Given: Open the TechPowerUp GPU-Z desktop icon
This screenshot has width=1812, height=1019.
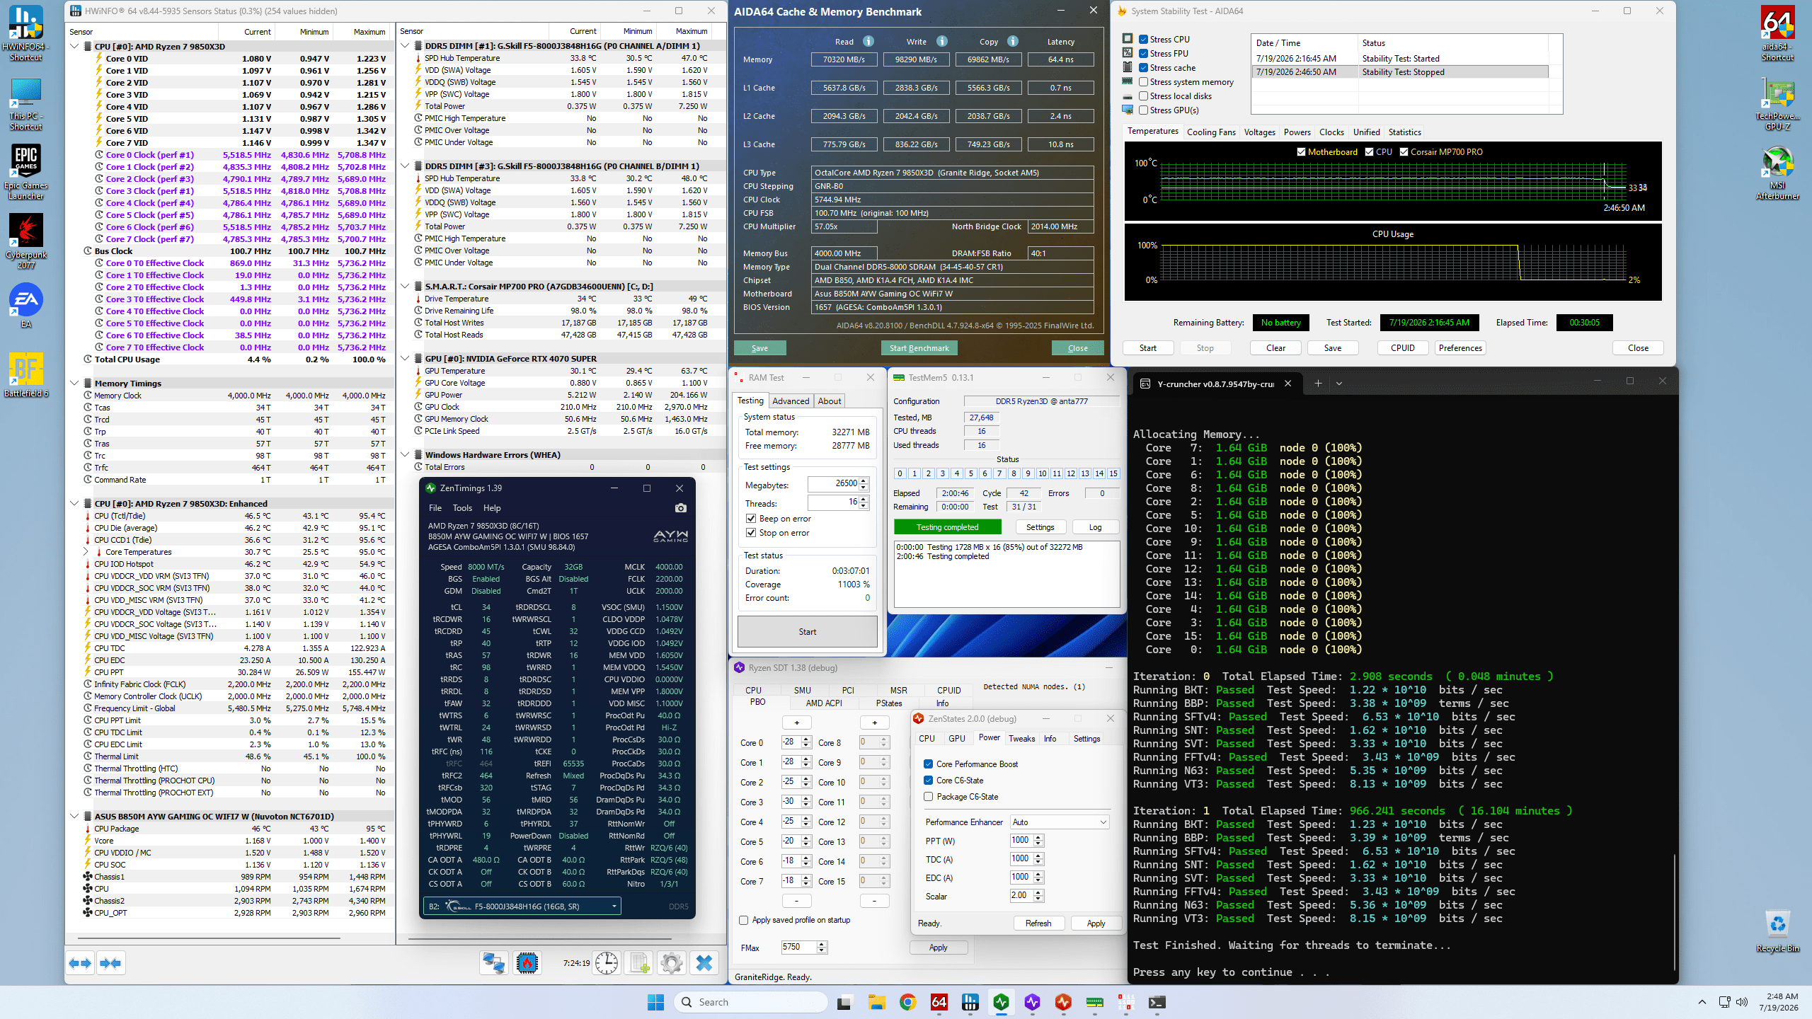Looking at the screenshot, I should tap(1777, 103).
